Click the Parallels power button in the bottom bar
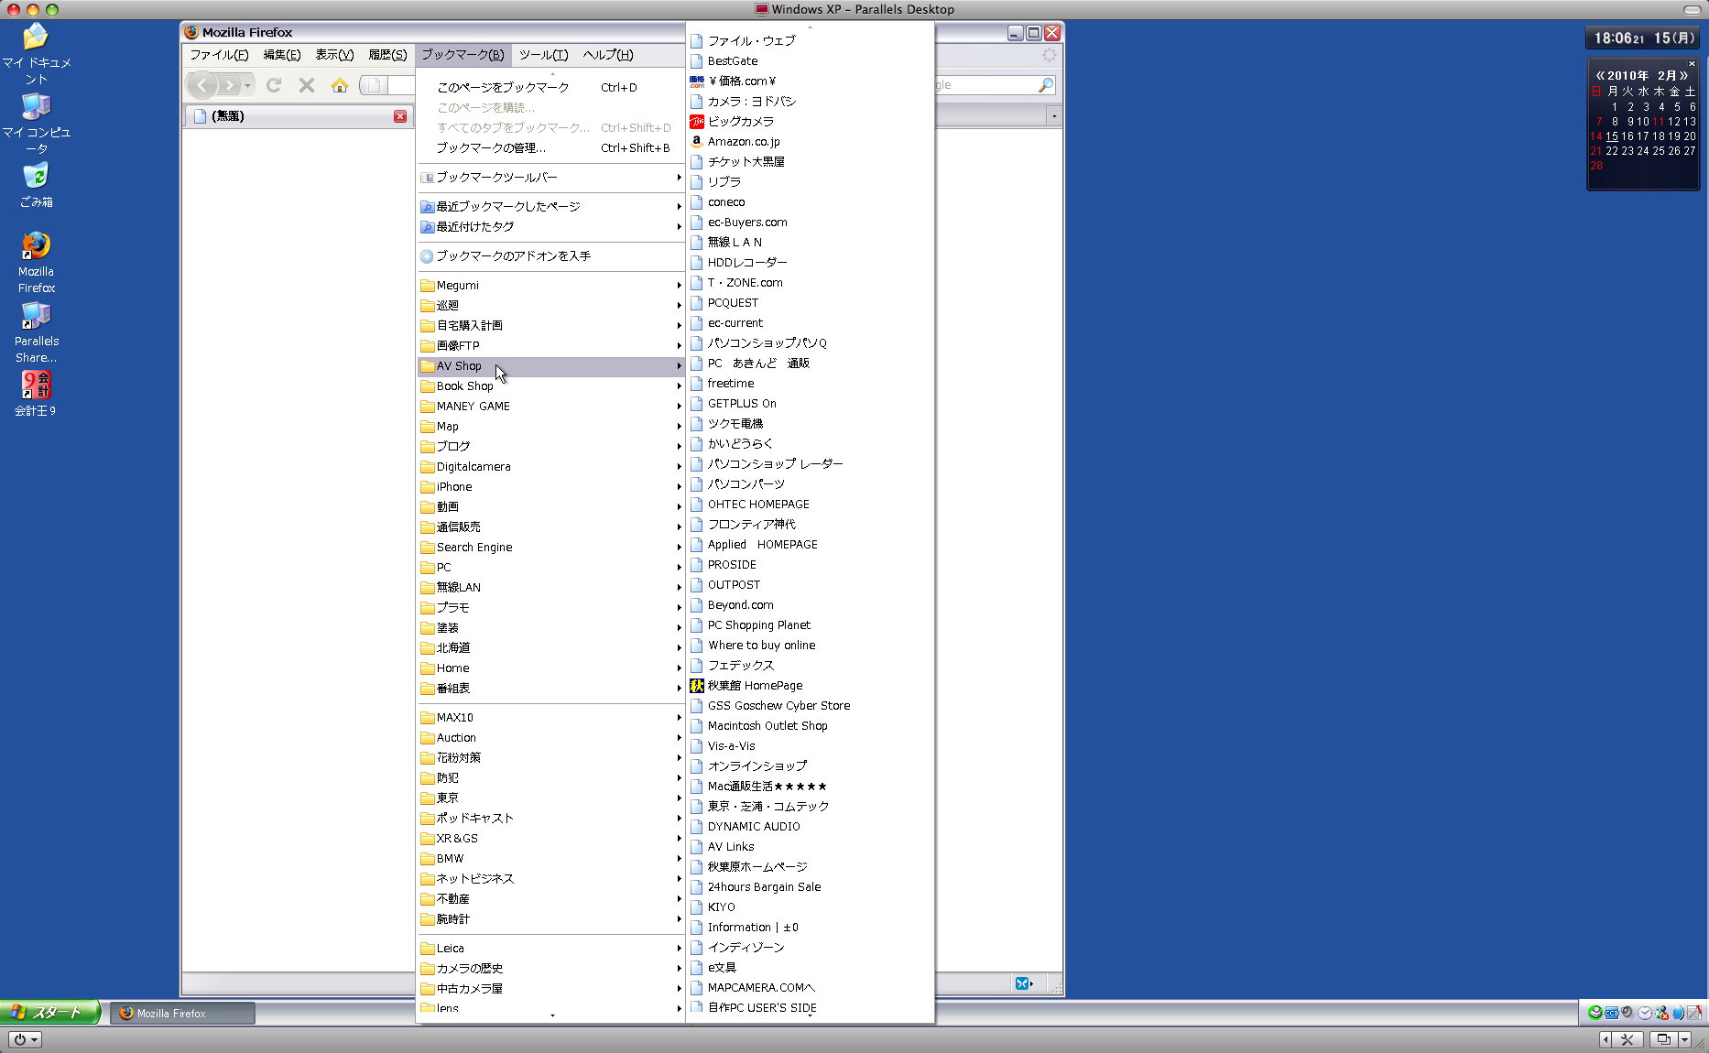The width and height of the screenshot is (1709, 1053). [x=25, y=1040]
